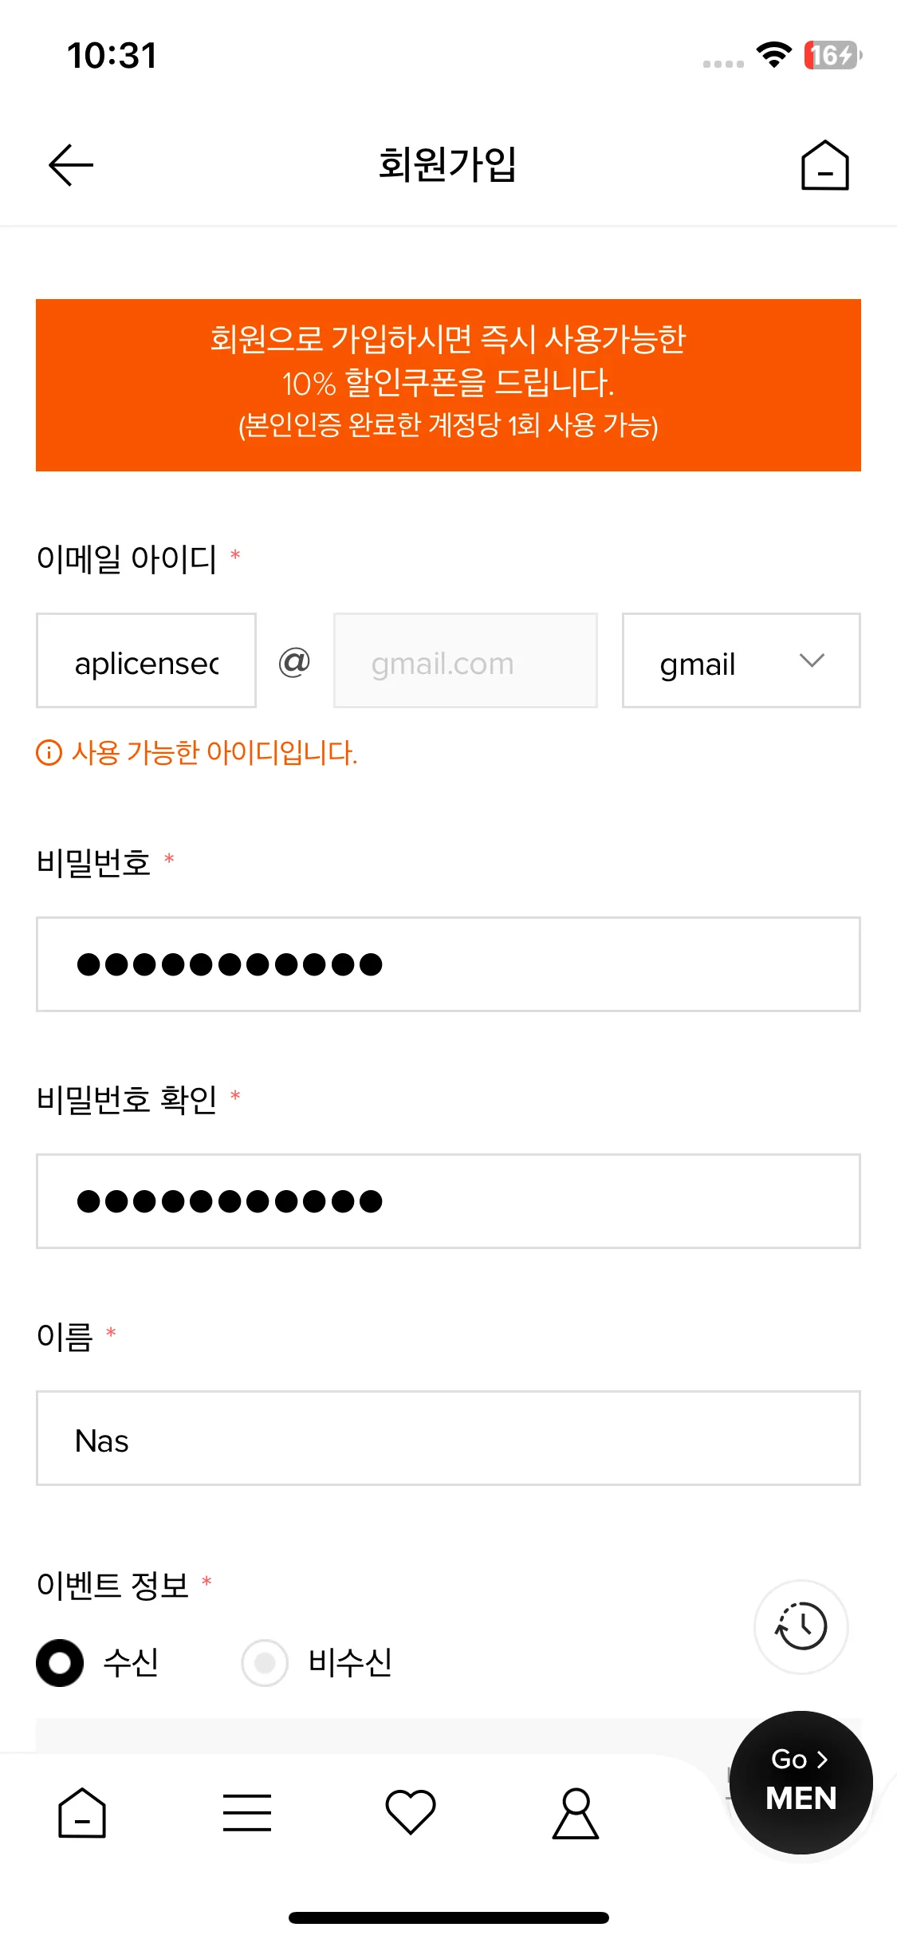This screenshot has height=1943, width=897.
Task: Click the dropdown chevron next to gmail
Action: (x=812, y=660)
